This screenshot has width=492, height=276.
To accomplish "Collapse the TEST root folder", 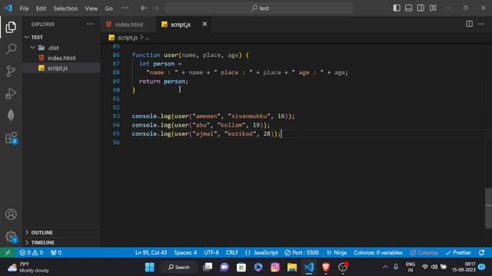I will [x=61, y=38].
